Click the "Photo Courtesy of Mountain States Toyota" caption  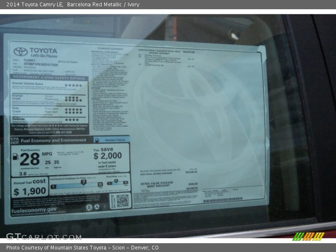point(56,248)
